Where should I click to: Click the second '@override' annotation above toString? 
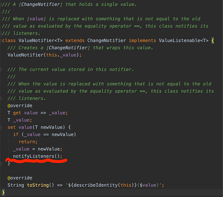click(20, 178)
